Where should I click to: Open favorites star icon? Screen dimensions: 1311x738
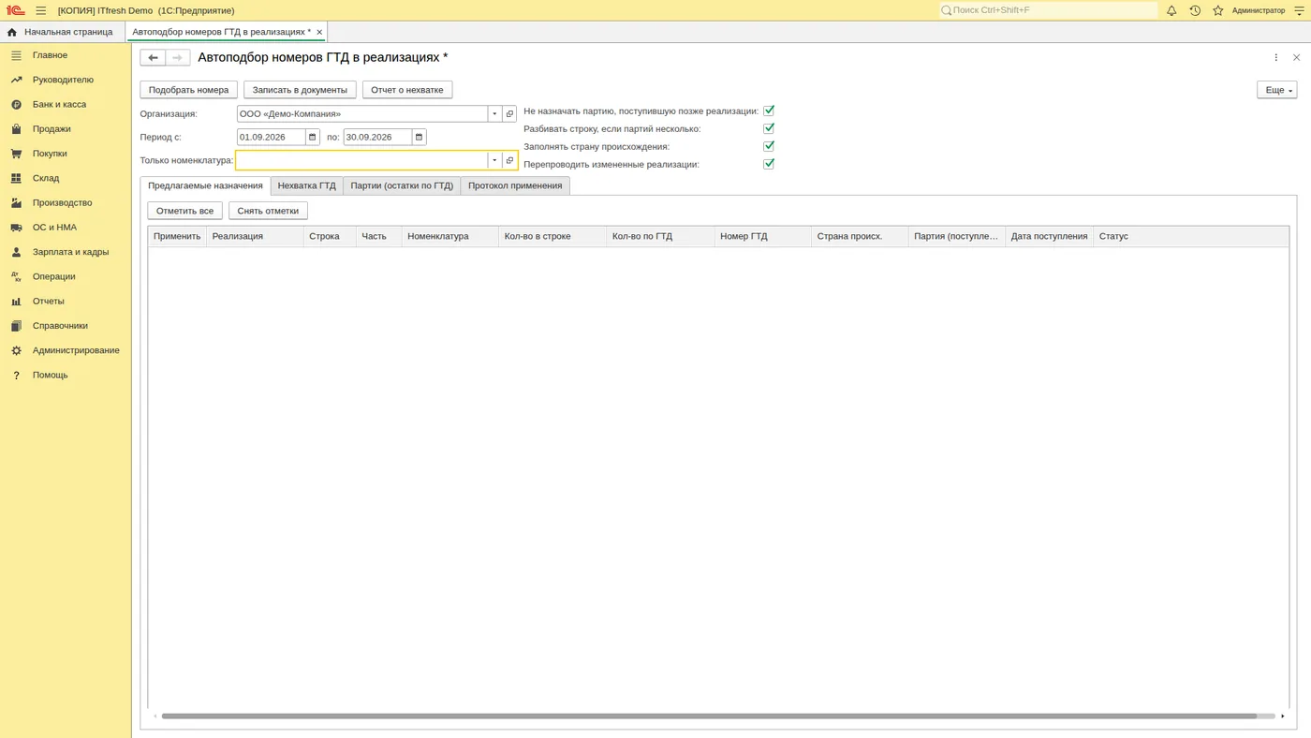pos(1218,10)
